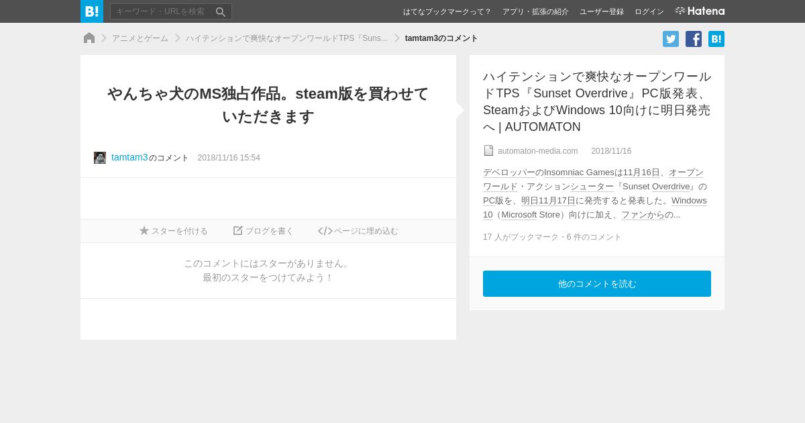The image size is (805, 423).
Task: Open the シューター keyword link
Action: point(592,187)
